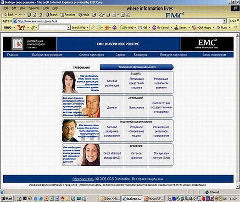Open the Address bar dropdown arrow

224,21
